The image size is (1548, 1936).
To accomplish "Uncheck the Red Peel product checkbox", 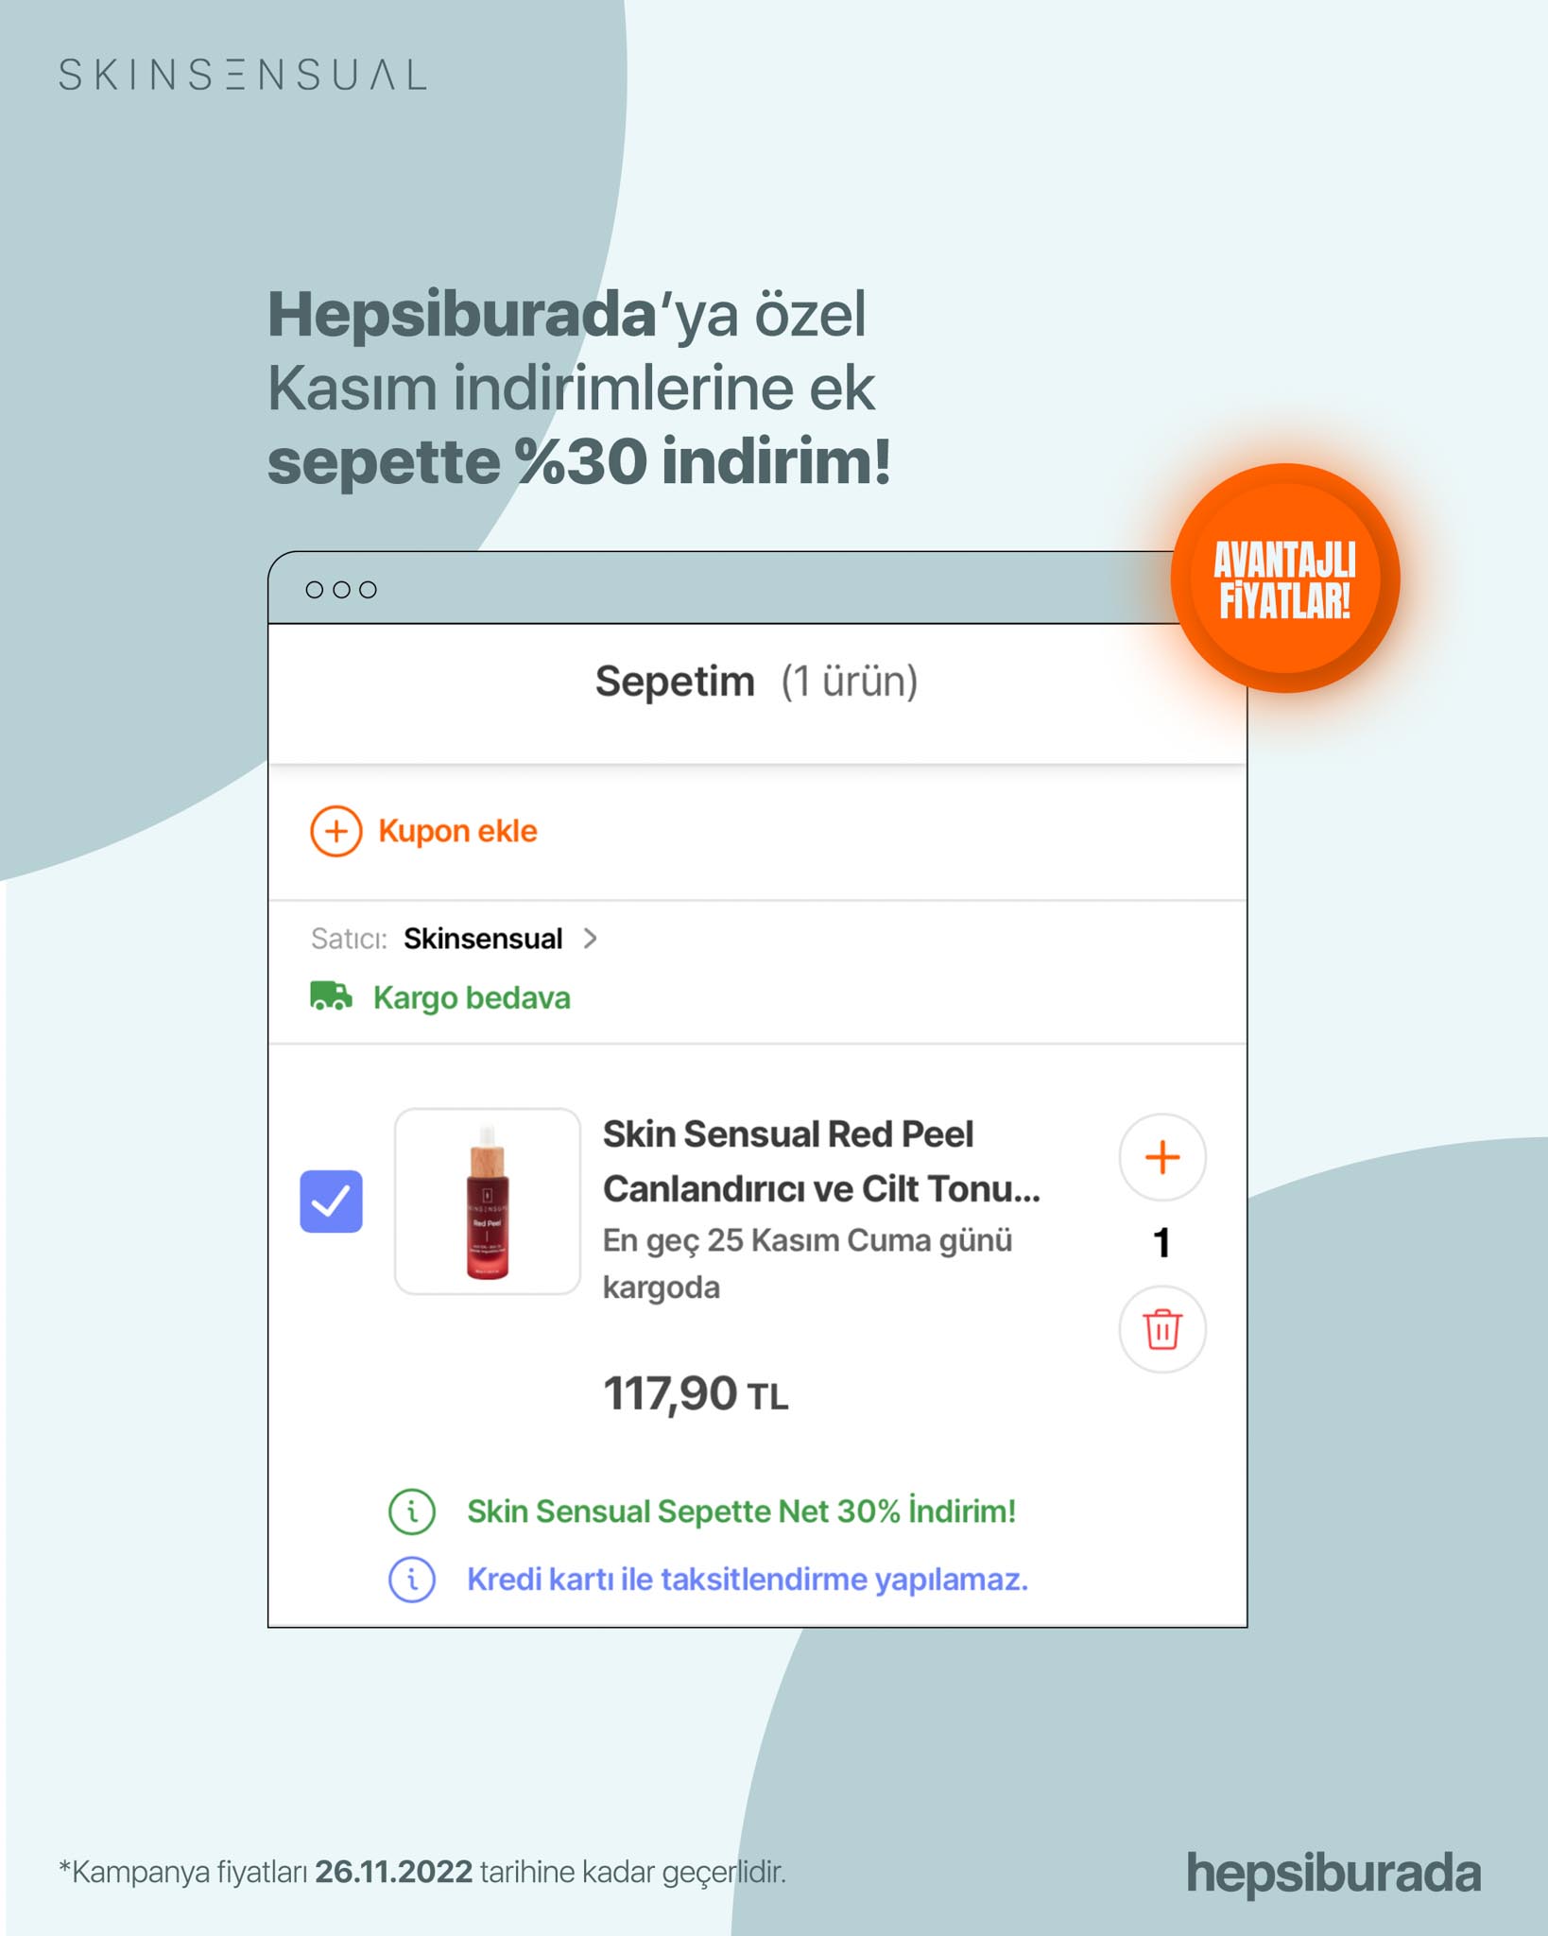I will tap(331, 1201).
